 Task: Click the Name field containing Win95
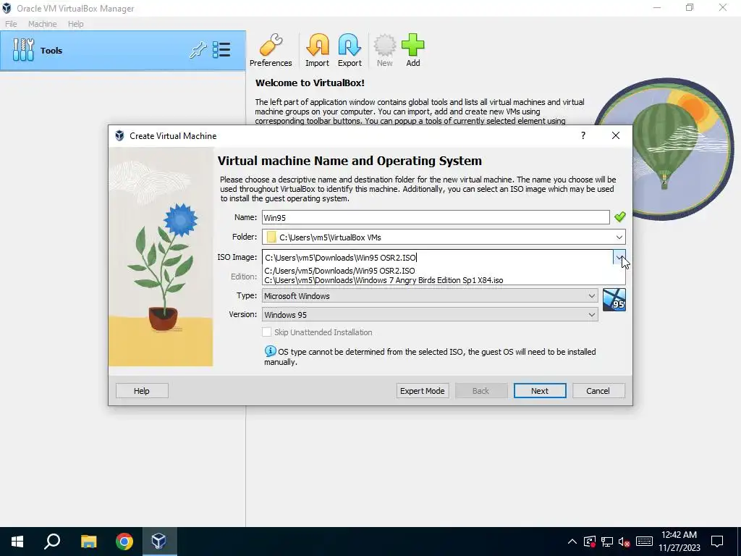[436, 217]
